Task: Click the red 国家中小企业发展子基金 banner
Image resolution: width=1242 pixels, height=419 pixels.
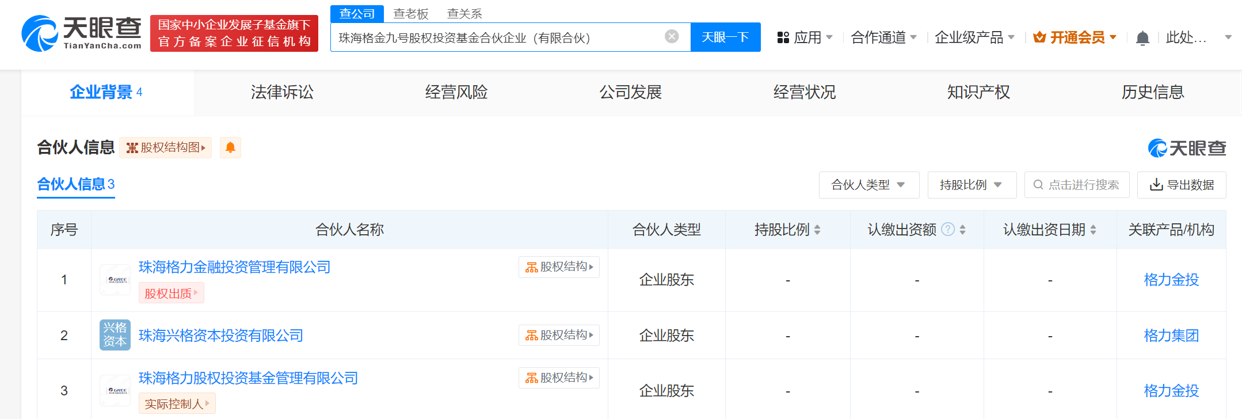Action: [234, 33]
